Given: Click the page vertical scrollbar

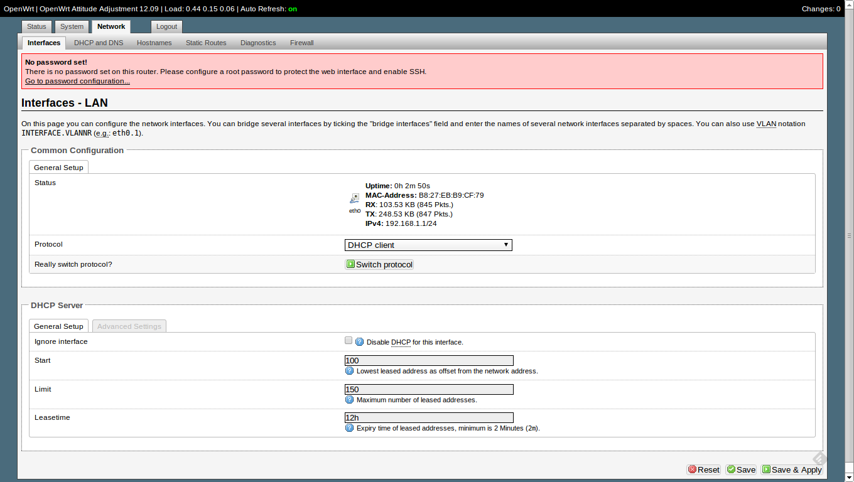Looking at the screenshot, I should tap(849, 235).
